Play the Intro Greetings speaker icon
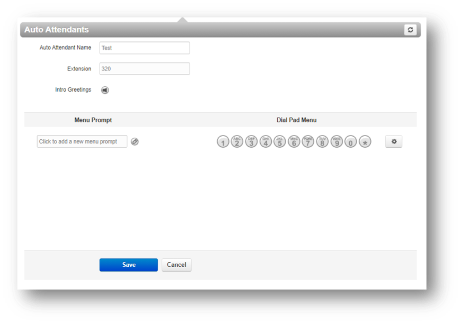The height and width of the screenshot is (323, 460). [x=105, y=90]
